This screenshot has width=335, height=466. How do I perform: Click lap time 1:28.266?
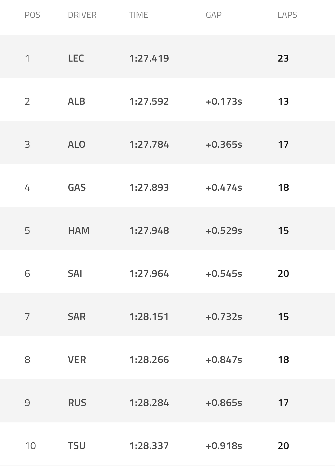click(149, 360)
